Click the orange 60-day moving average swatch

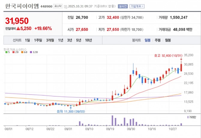click(22, 52)
